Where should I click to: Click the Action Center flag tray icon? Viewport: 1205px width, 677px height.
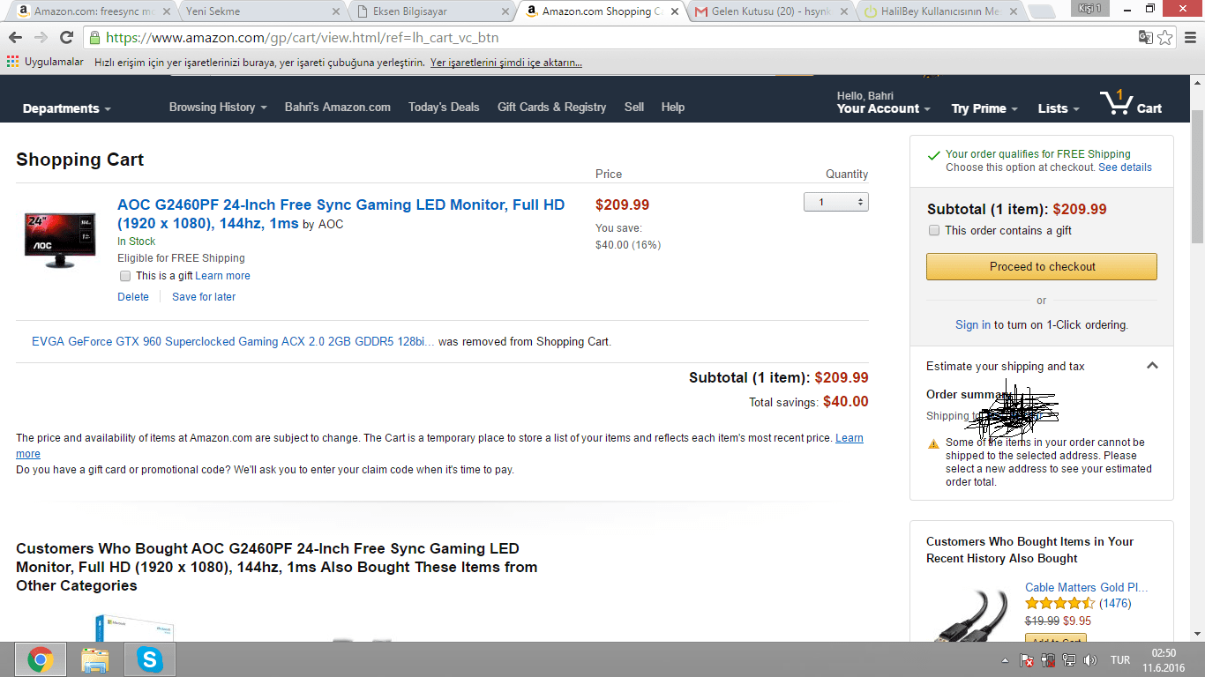1027,660
